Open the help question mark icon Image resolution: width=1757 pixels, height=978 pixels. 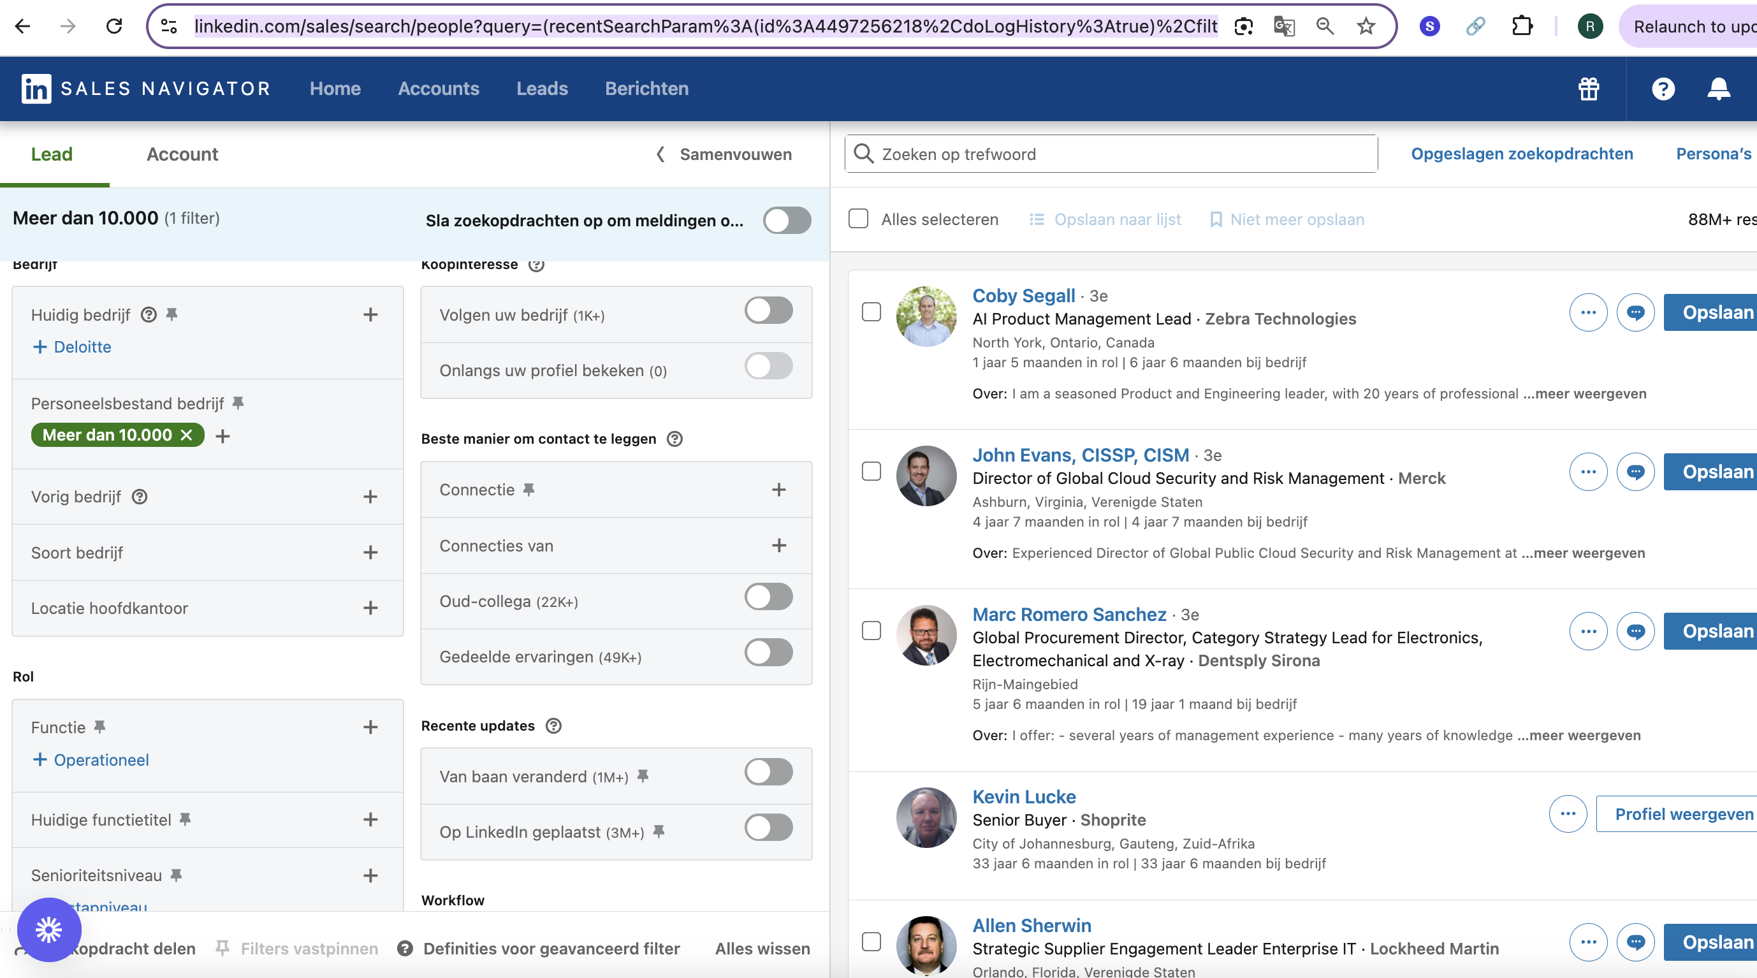1663,89
